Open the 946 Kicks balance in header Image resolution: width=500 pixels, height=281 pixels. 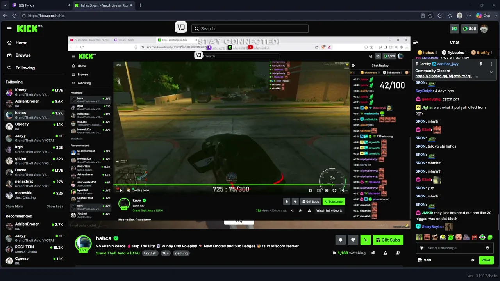tap(469, 28)
